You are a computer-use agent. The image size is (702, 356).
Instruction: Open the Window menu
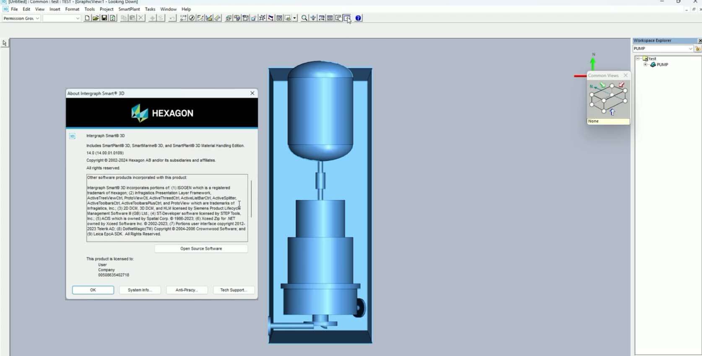[x=168, y=9]
